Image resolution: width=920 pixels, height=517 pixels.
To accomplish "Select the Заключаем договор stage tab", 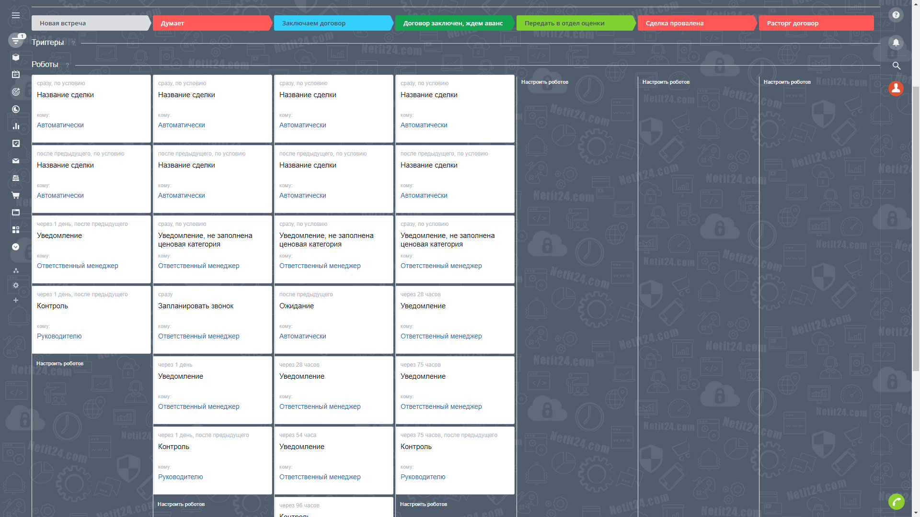I will pyautogui.click(x=333, y=23).
